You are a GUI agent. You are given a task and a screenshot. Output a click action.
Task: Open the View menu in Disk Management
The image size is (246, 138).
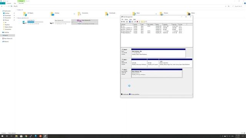(x=131, y=20)
